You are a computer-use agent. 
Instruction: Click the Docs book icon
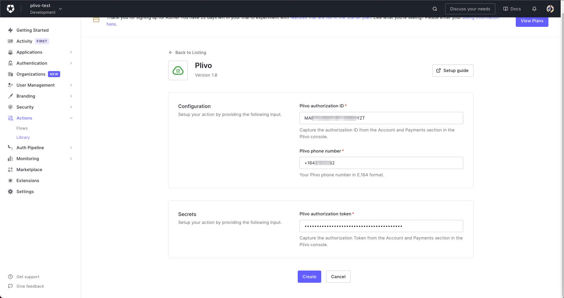[506, 9]
